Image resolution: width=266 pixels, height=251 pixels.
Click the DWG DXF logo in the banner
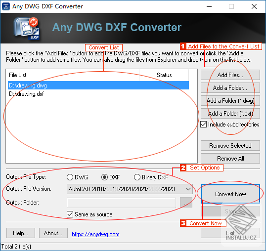[x=27, y=29]
